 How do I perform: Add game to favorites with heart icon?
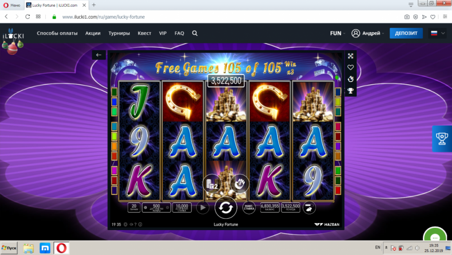pyautogui.click(x=351, y=67)
